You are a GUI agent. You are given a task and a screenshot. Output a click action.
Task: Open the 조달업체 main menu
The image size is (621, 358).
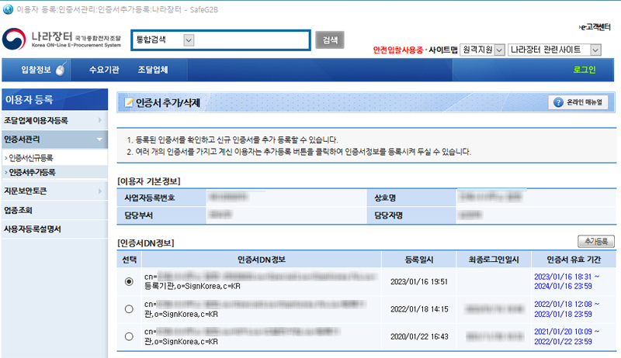pos(153,70)
